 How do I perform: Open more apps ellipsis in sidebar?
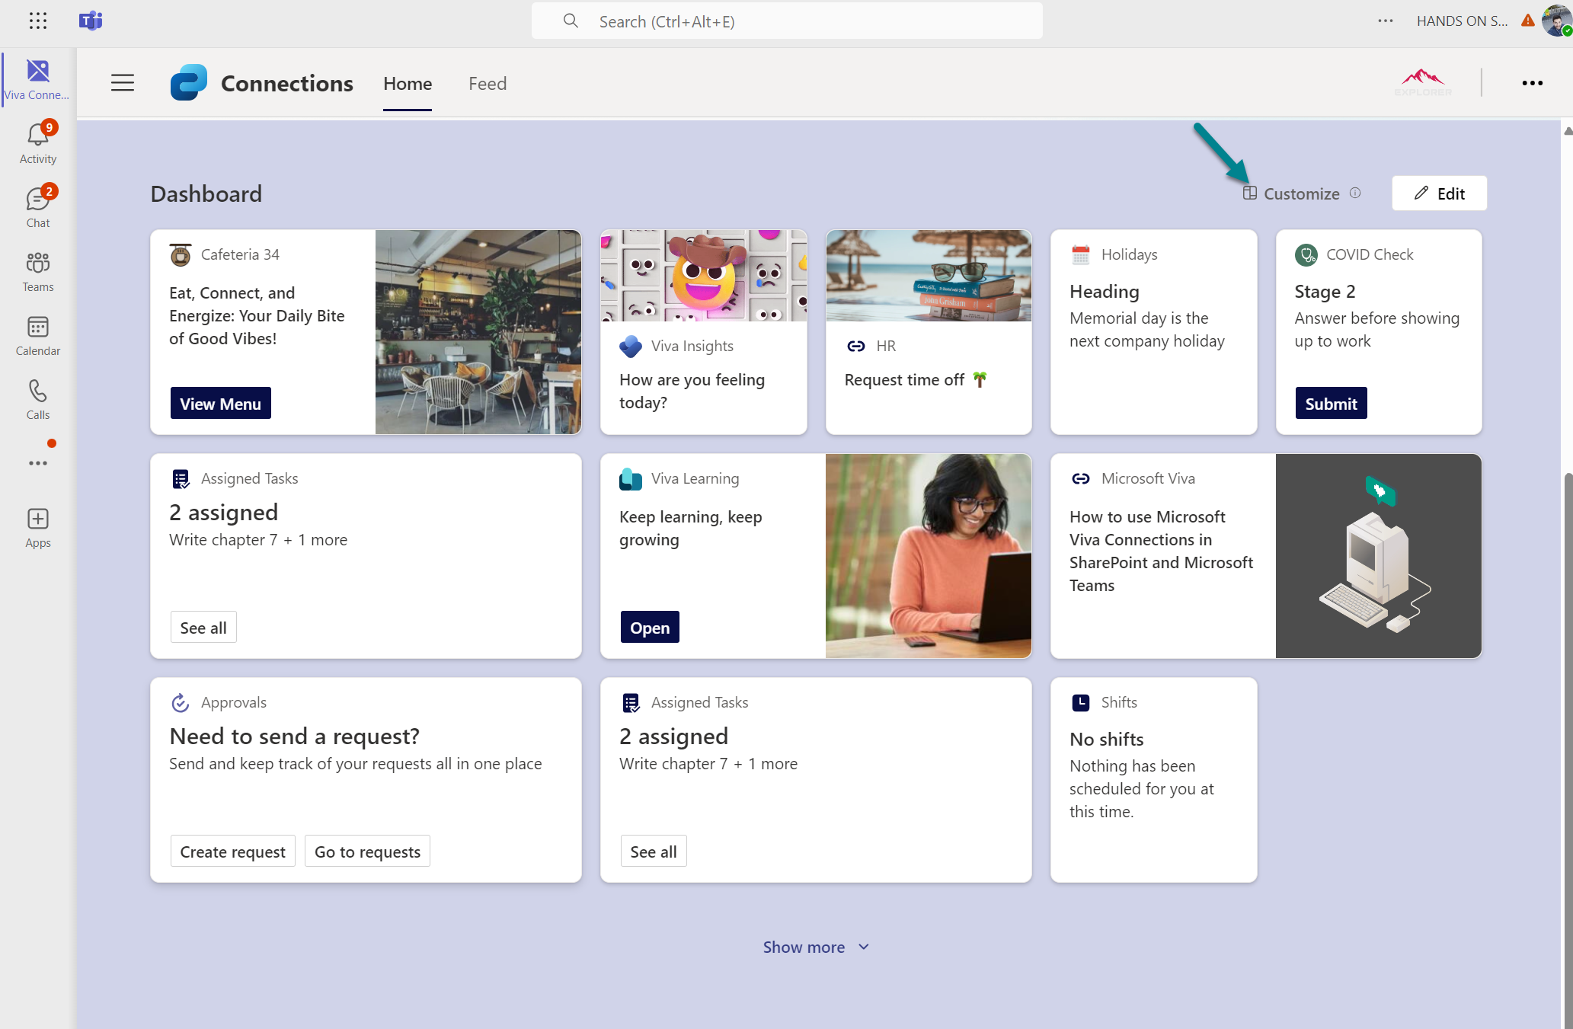(x=37, y=463)
